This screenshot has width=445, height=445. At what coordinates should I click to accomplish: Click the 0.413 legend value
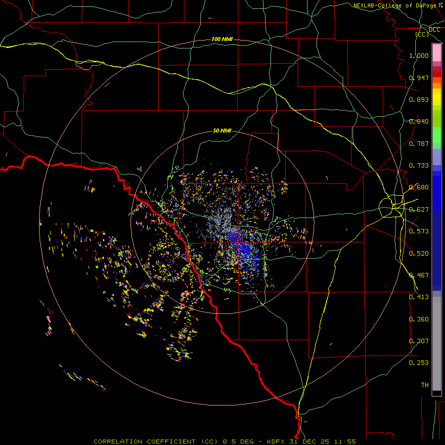click(x=419, y=297)
